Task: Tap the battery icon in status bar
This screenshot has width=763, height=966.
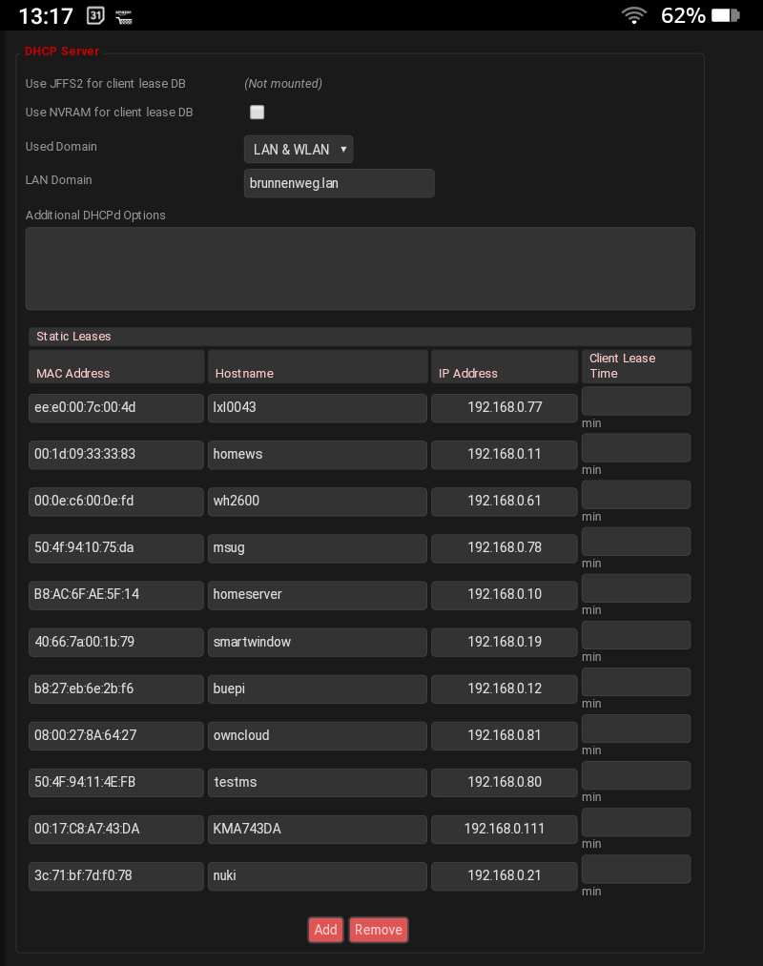Action: [x=726, y=15]
